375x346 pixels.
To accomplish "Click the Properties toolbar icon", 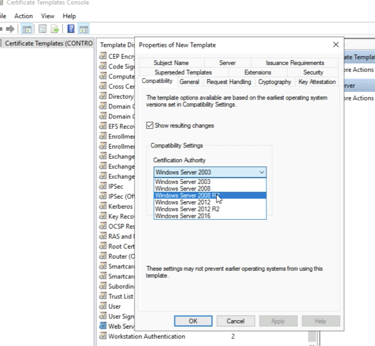I will (x=42, y=29).
